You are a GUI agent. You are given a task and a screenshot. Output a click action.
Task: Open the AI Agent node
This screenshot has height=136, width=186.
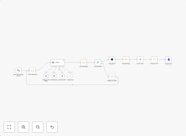click(x=58, y=62)
